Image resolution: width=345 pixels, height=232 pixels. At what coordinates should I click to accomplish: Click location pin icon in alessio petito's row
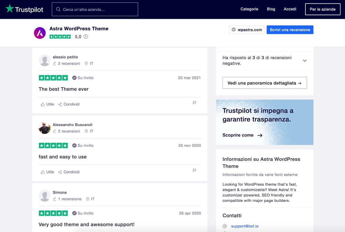point(86,63)
